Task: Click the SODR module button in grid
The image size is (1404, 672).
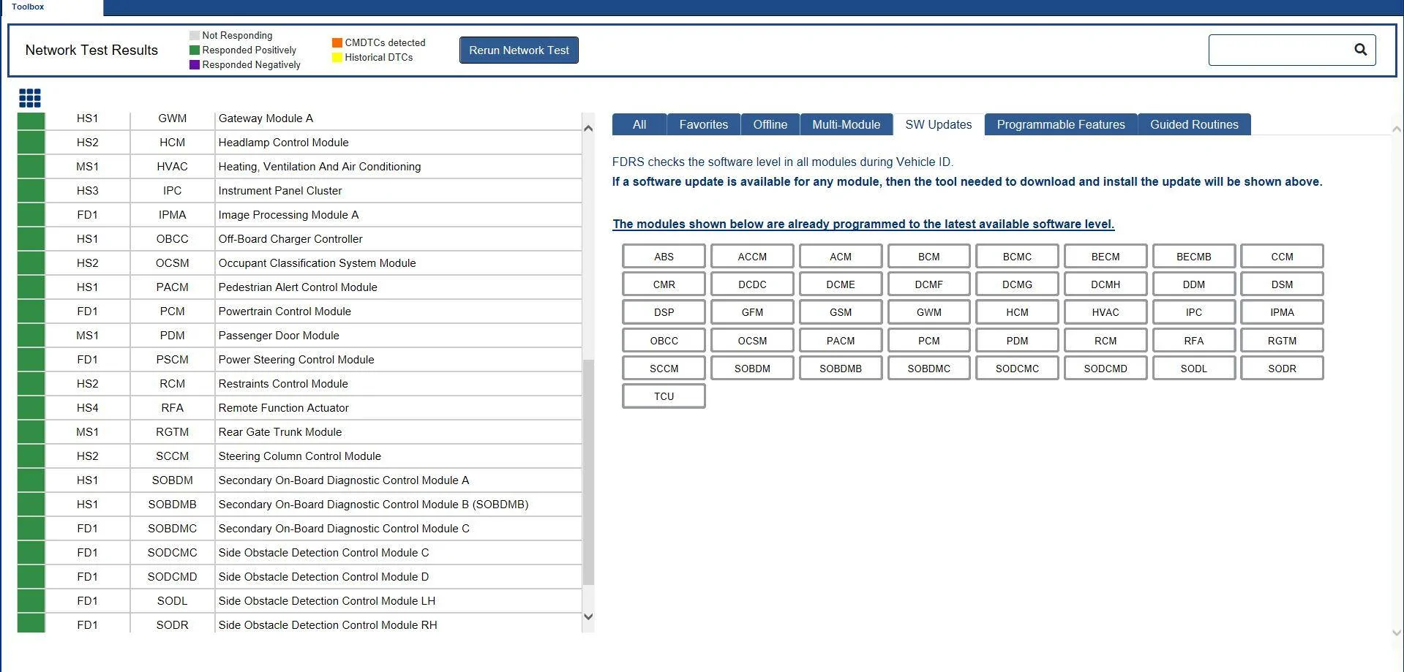Action: coord(1282,369)
